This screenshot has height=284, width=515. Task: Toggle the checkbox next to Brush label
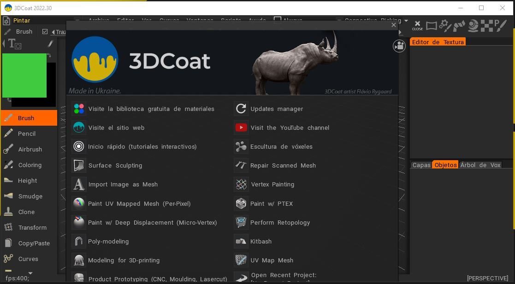coord(45,31)
